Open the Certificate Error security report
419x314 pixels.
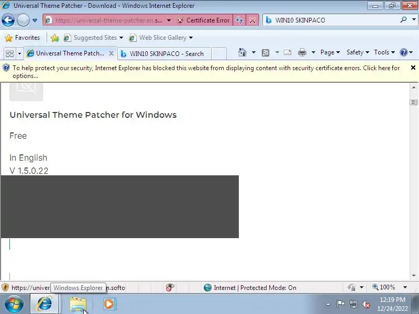204,20
